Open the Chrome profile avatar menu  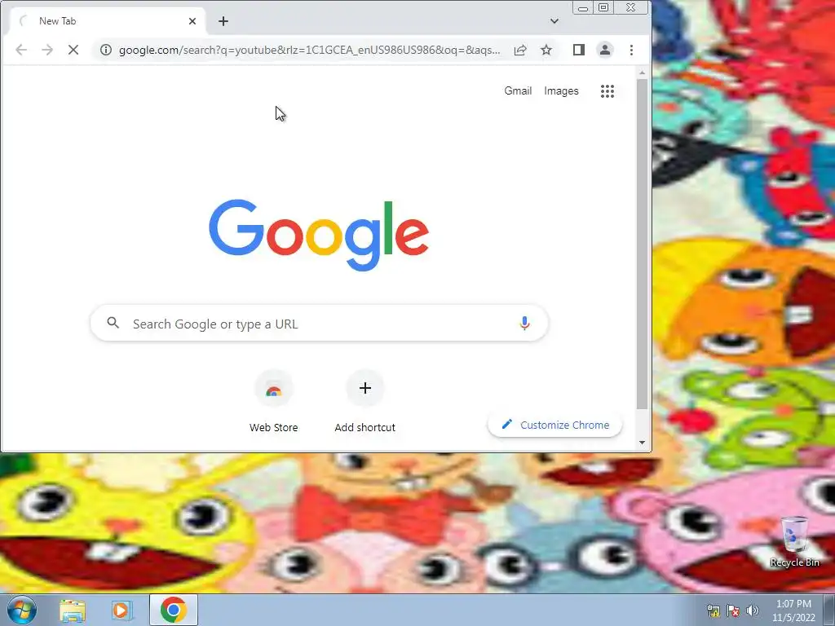[605, 50]
